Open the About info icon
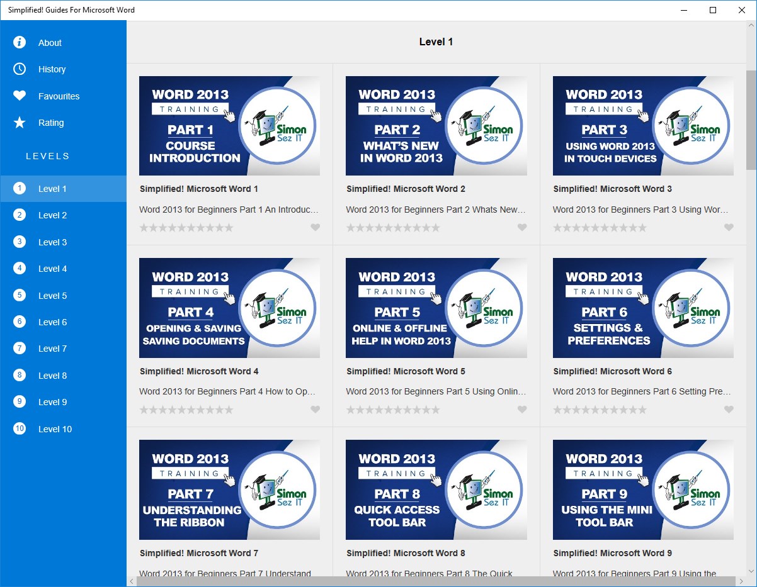This screenshot has height=587, width=757. click(x=20, y=43)
